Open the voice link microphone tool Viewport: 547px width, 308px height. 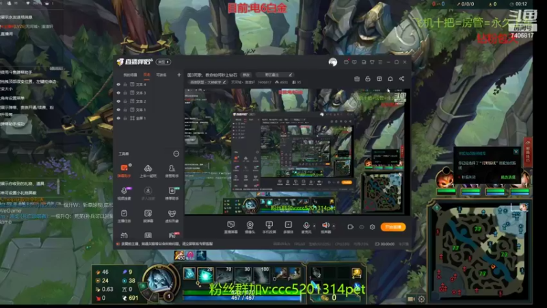point(124,193)
